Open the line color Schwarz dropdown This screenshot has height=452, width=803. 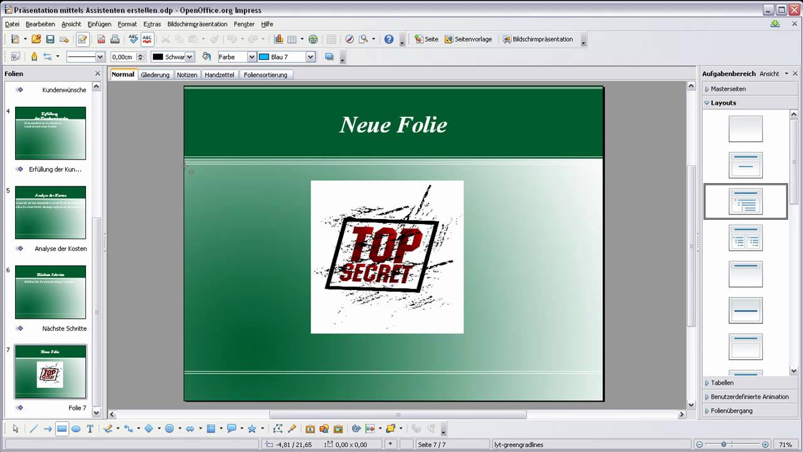[189, 56]
